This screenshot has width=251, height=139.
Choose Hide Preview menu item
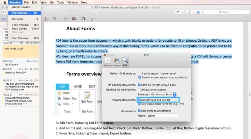tap(24, 25)
